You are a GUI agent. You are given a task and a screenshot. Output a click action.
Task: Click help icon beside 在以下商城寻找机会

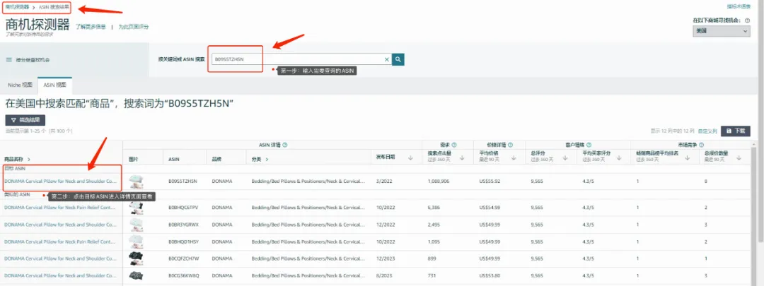748,20
